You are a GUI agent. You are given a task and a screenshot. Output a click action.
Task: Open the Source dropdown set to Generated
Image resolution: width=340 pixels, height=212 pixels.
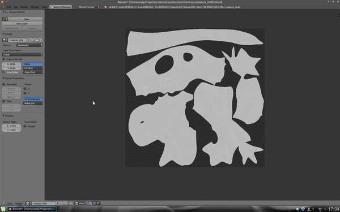pos(29,45)
